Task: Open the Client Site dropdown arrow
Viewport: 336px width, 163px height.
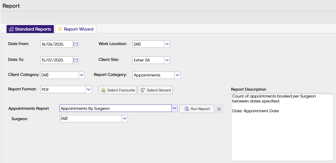Action: [x=167, y=60]
